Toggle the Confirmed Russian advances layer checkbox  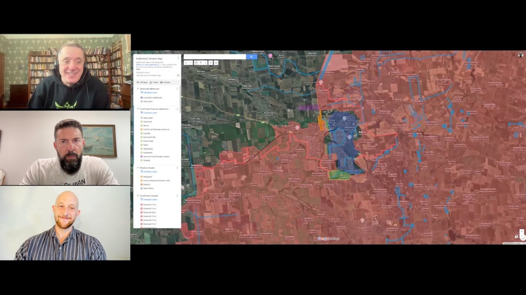(x=138, y=109)
